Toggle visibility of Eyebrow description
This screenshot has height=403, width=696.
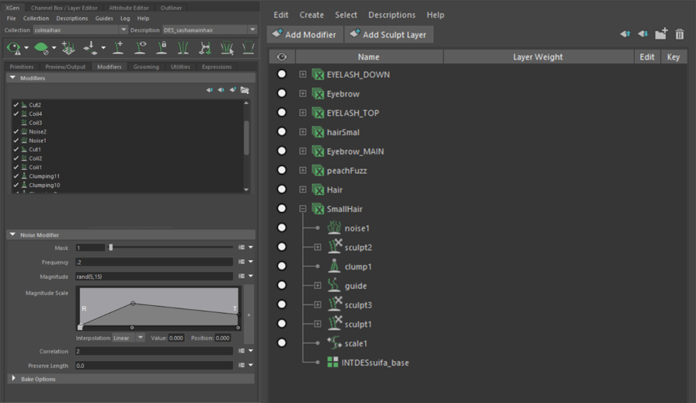tap(282, 93)
